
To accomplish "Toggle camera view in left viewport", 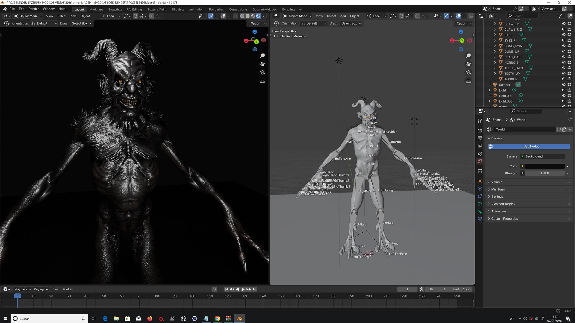I will [263, 72].
